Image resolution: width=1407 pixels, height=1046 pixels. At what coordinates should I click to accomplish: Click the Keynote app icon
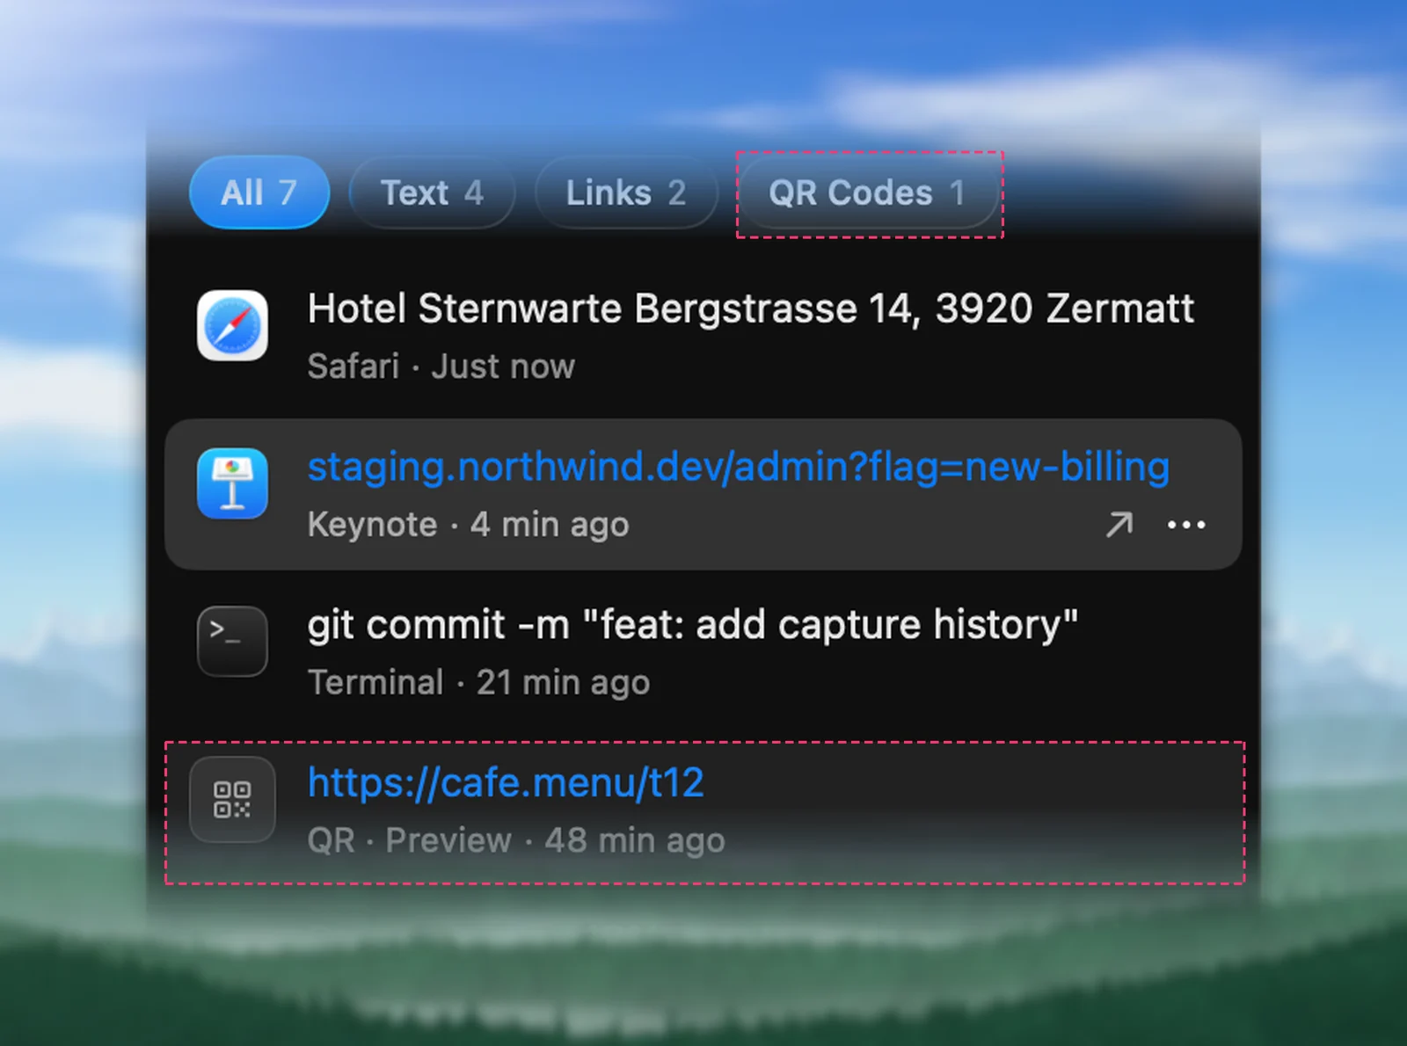232,483
